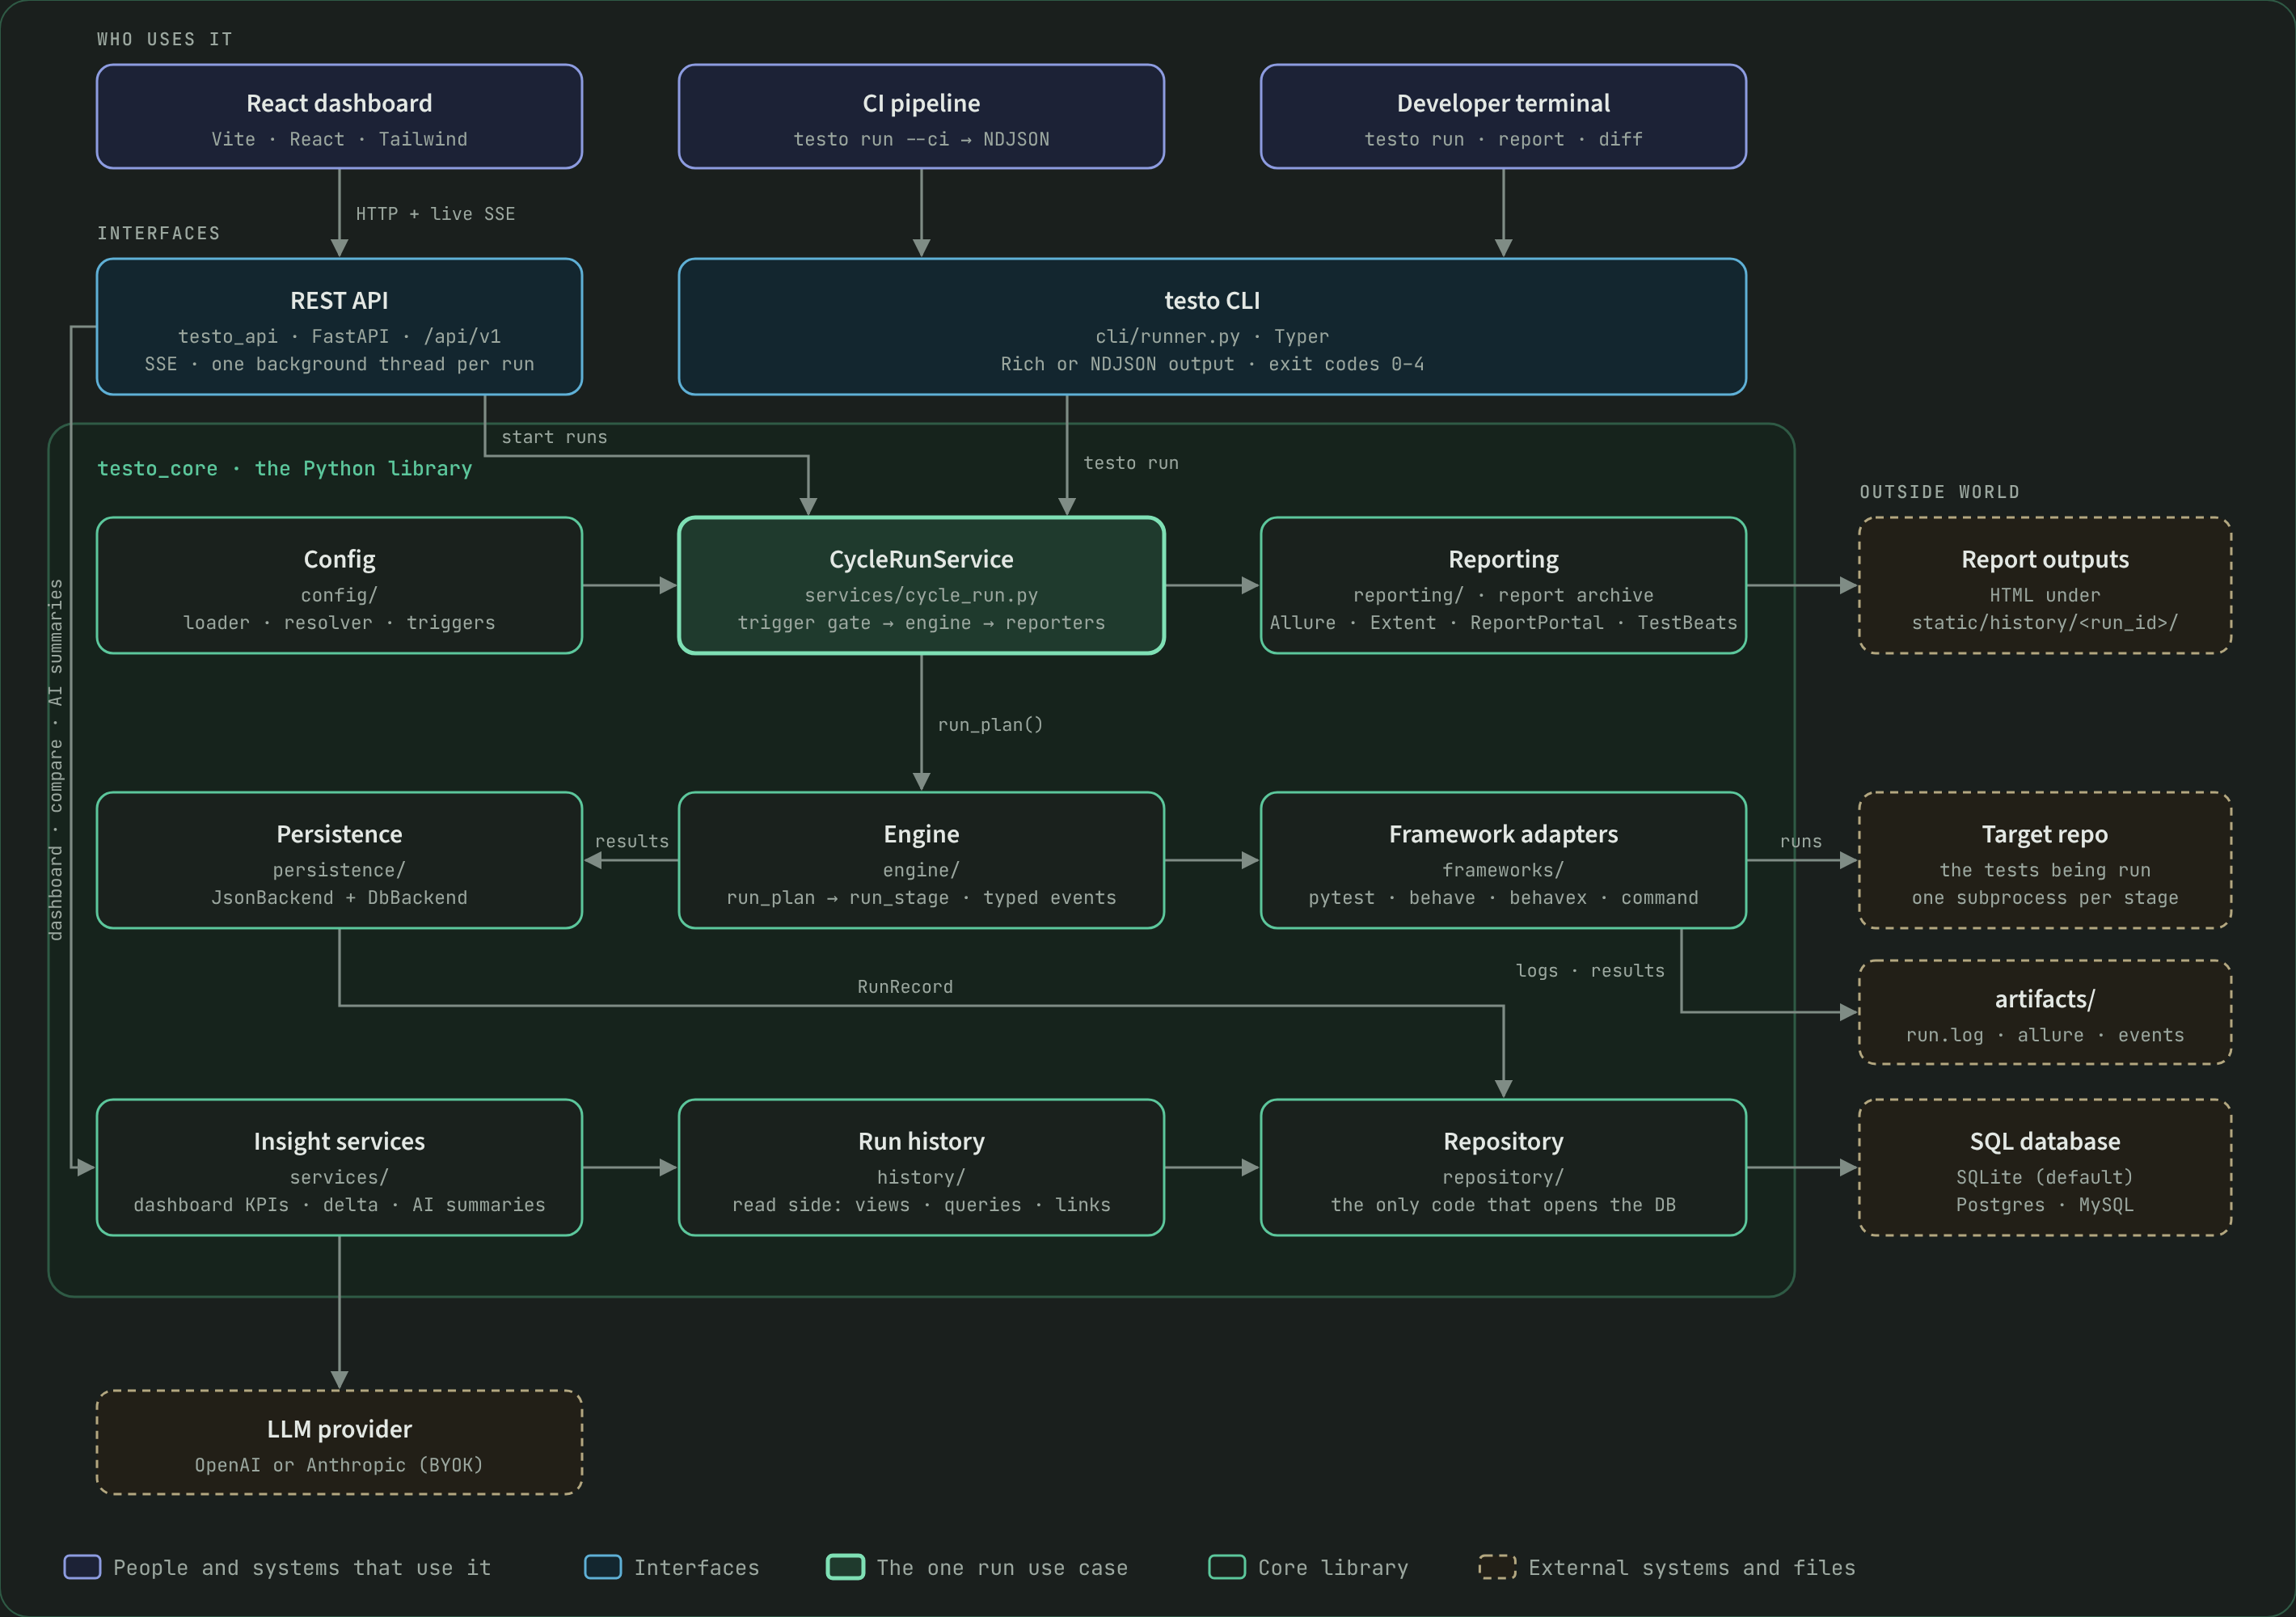Image resolution: width=2296 pixels, height=1617 pixels.
Task: Click the External systems and files legend text
Action: (1691, 1568)
